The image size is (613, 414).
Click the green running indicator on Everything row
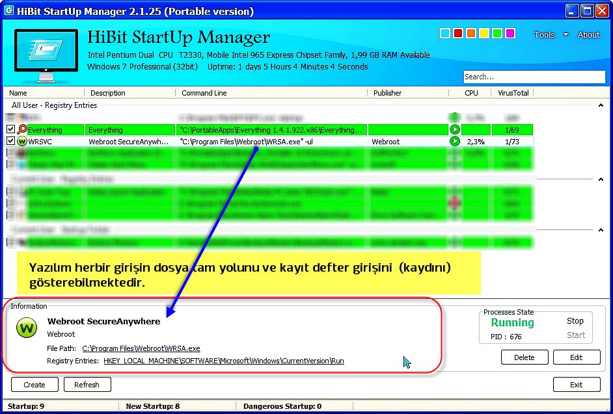[455, 129]
